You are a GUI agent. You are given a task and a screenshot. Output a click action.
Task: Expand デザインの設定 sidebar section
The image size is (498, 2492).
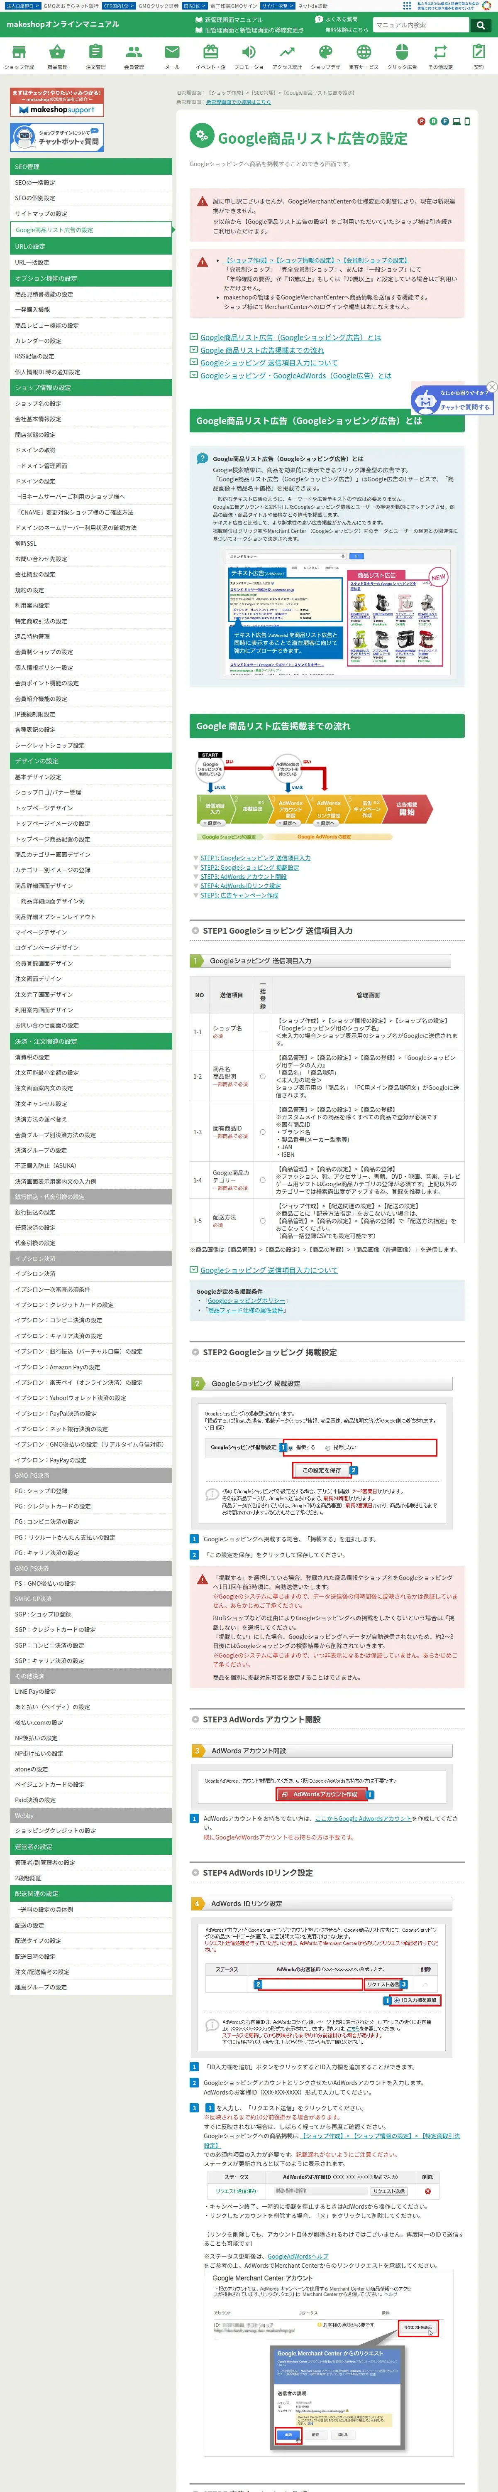(x=91, y=761)
